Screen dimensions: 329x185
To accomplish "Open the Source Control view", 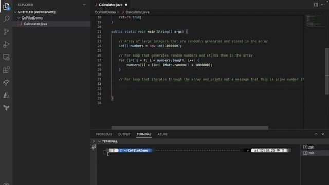I will tap(6, 32).
